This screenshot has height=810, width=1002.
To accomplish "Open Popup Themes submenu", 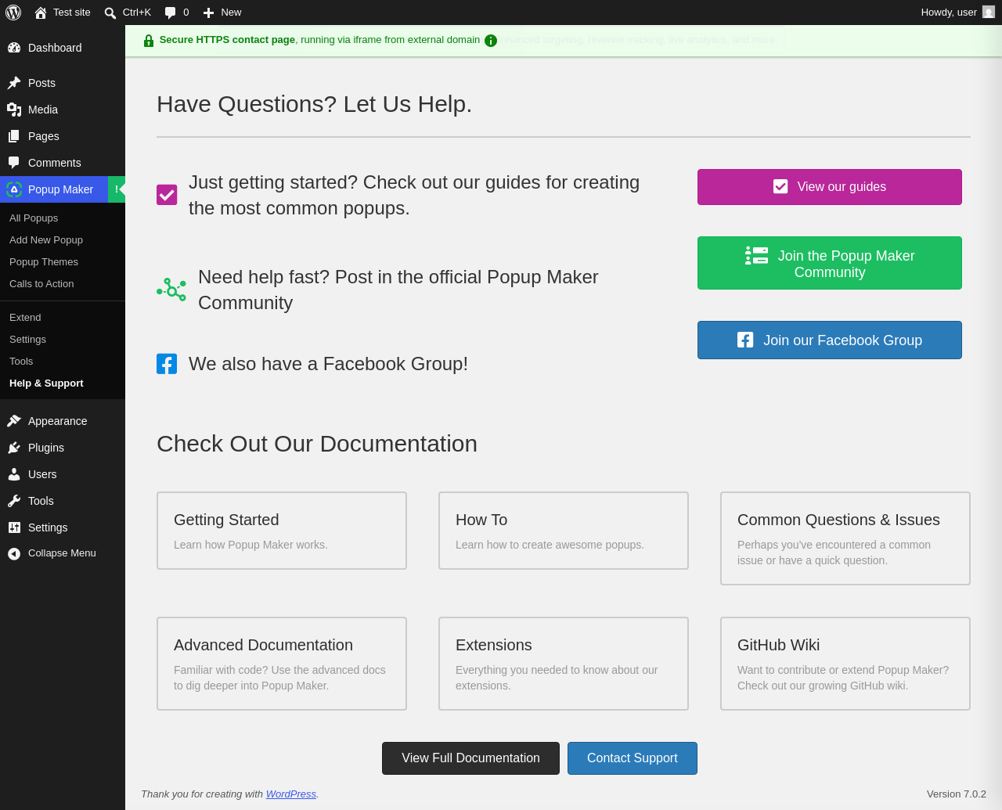I will (63, 262).
